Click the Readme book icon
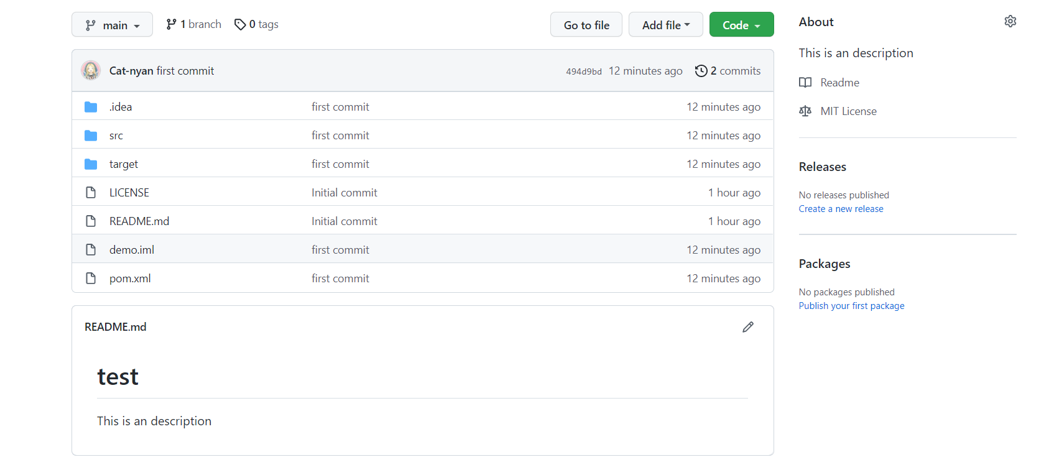 [x=805, y=83]
